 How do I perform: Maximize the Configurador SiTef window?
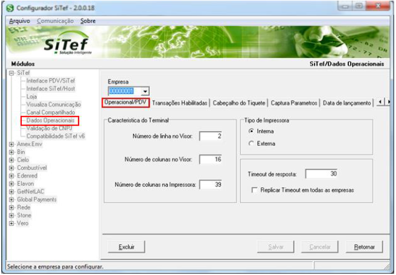pyautogui.click(x=359, y=6)
